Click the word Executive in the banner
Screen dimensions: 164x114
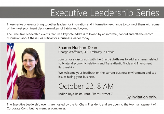click(x=69, y=13)
